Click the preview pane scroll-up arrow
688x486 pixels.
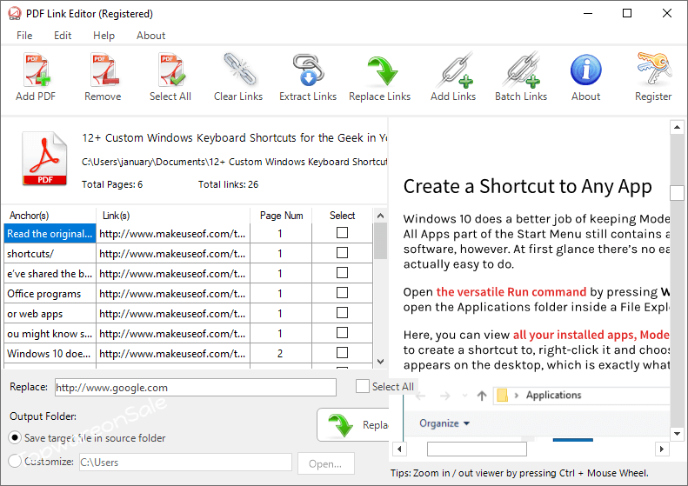677,128
